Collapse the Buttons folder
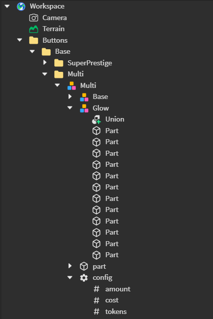 pos(20,40)
